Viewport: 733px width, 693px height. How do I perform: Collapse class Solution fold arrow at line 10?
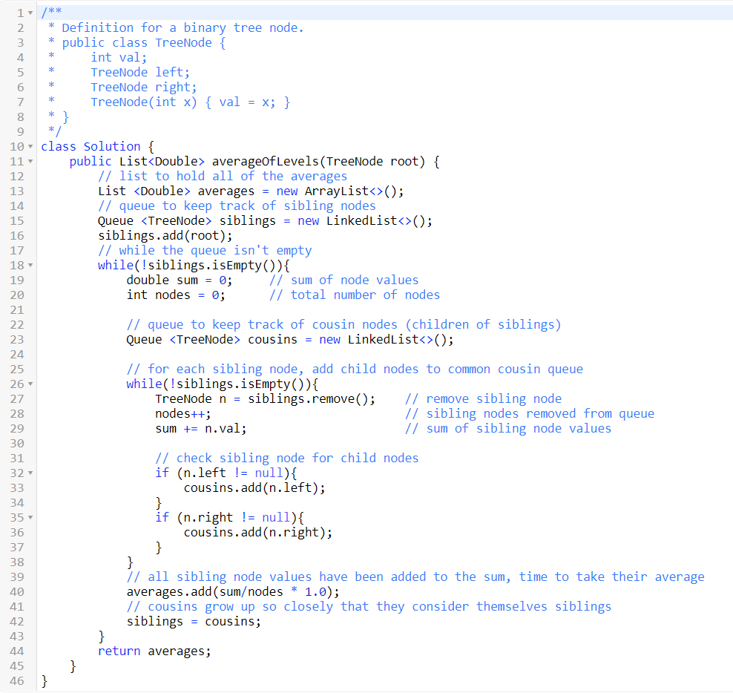[x=30, y=146]
